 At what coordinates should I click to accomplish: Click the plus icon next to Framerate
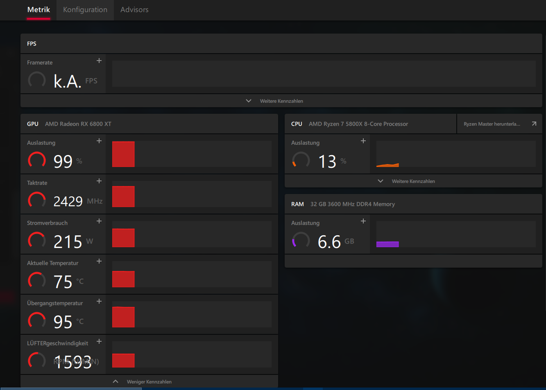coord(99,60)
